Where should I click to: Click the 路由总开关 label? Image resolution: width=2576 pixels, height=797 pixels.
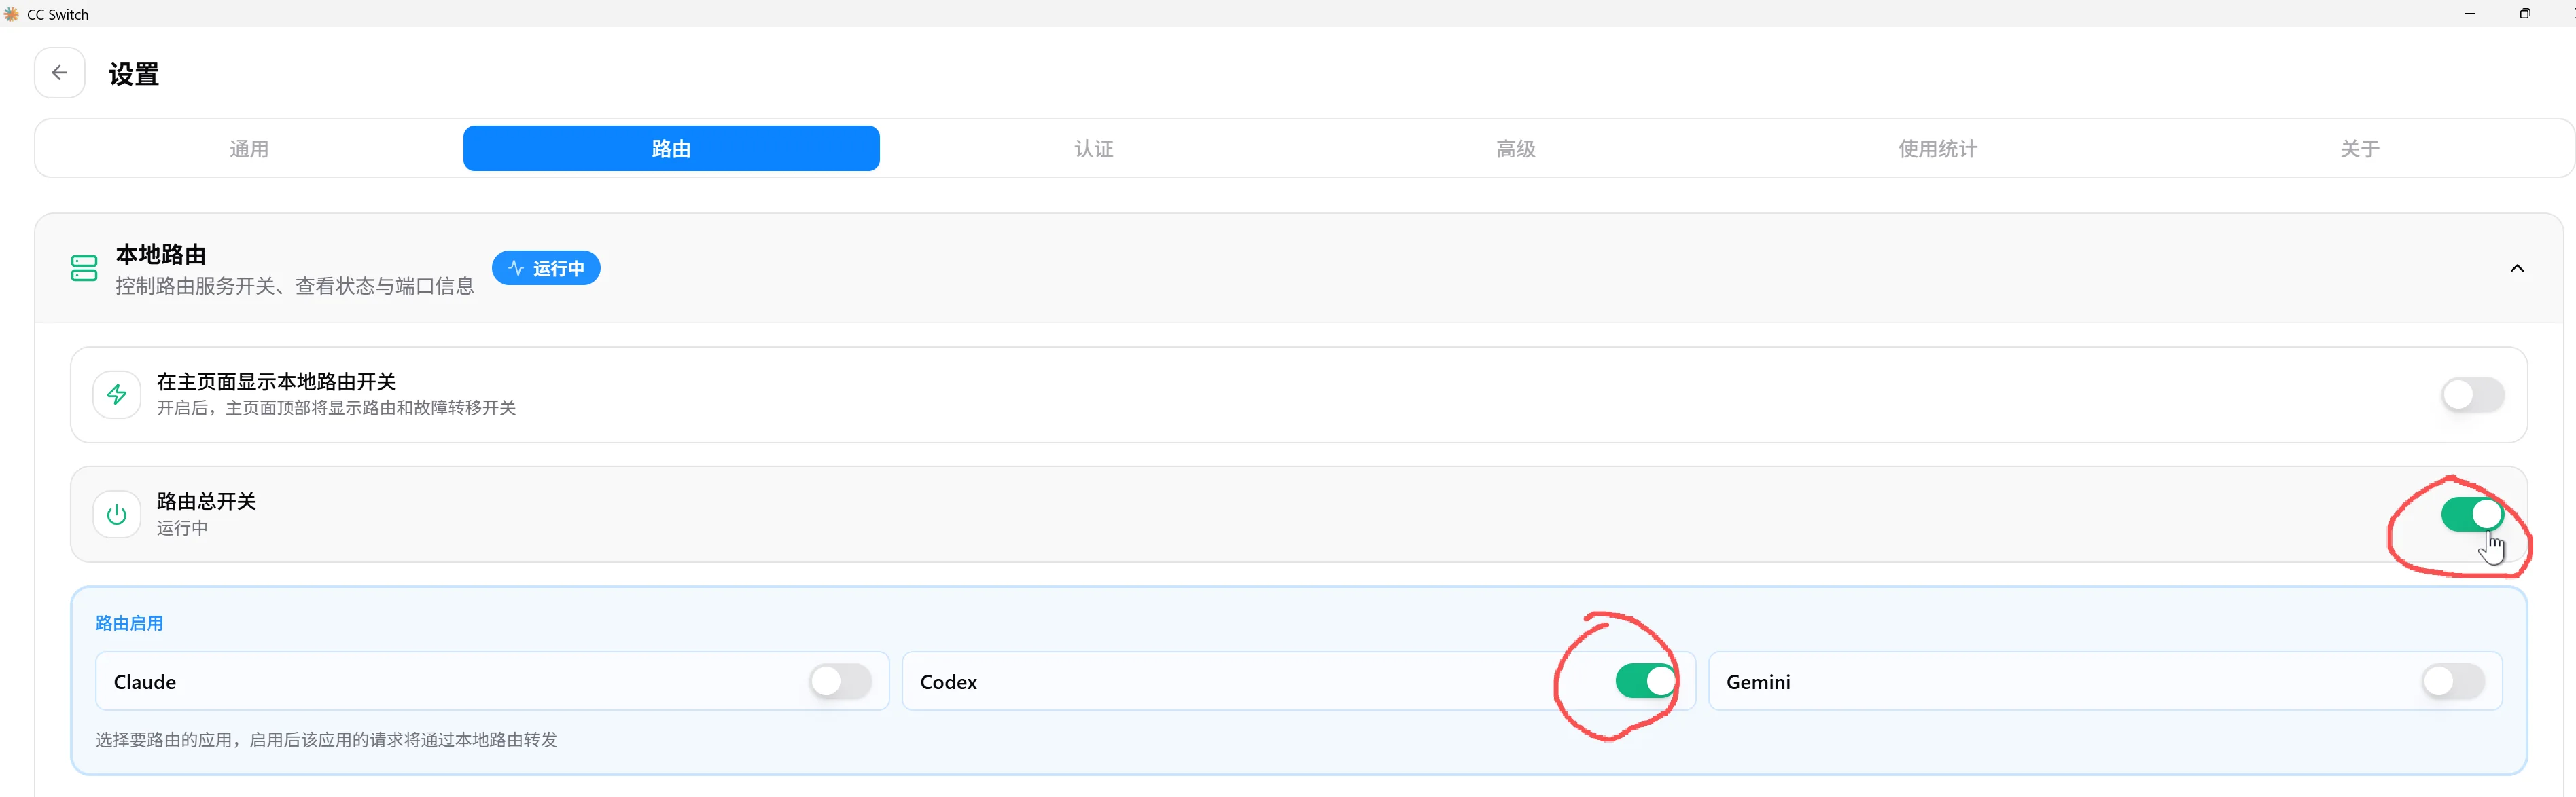[x=206, y=500]
